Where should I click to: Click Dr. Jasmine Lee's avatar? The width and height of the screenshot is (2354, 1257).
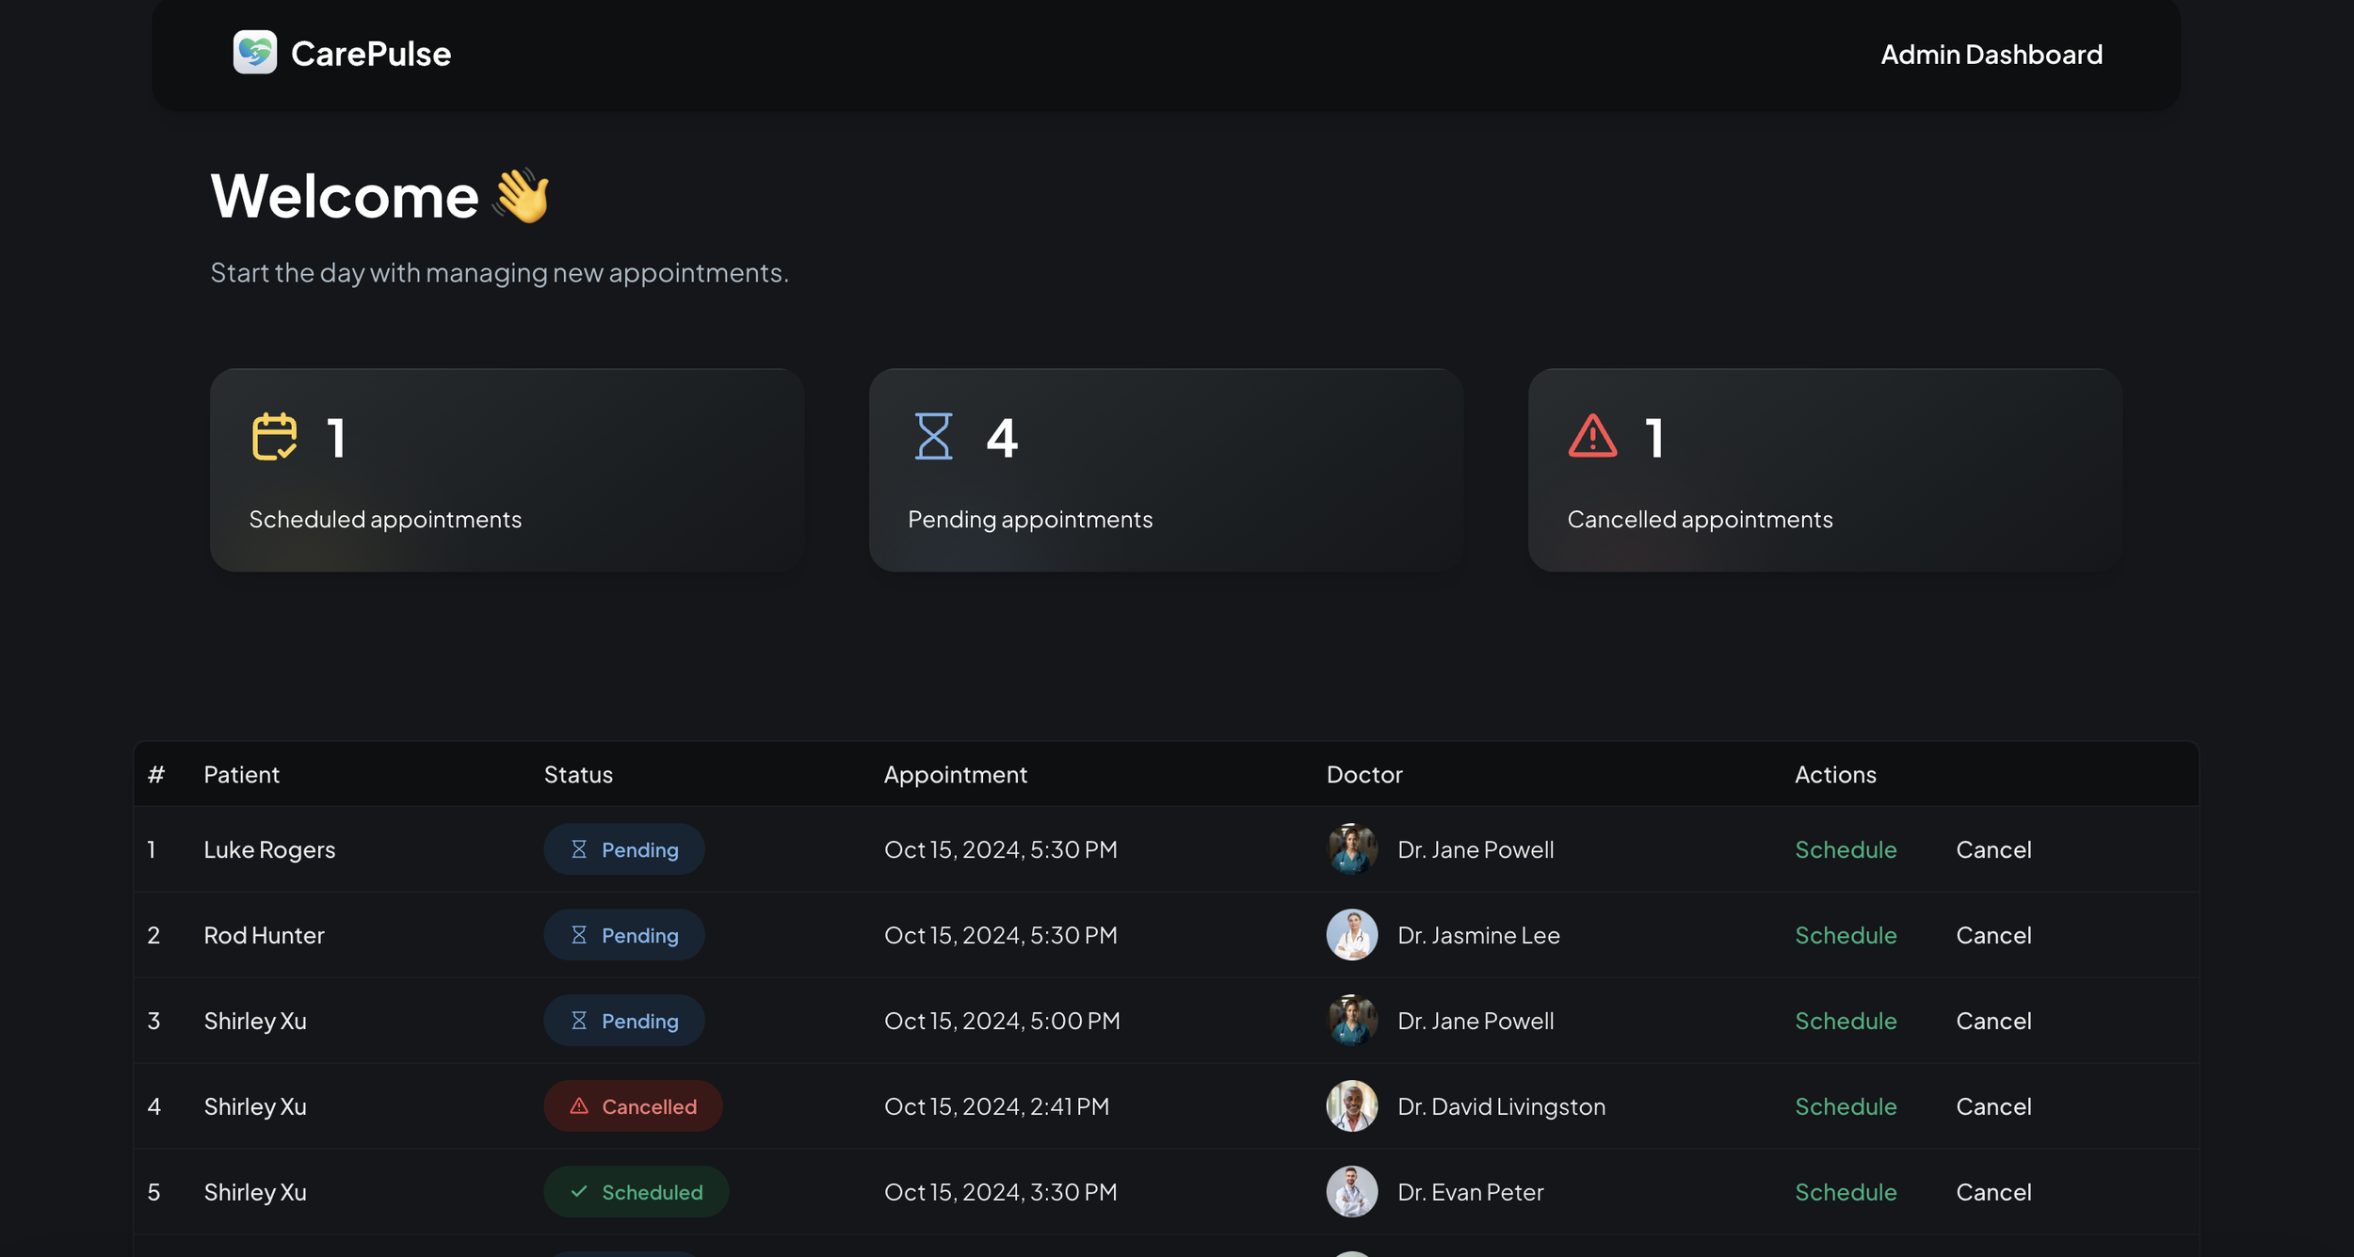coord(1351,935)
